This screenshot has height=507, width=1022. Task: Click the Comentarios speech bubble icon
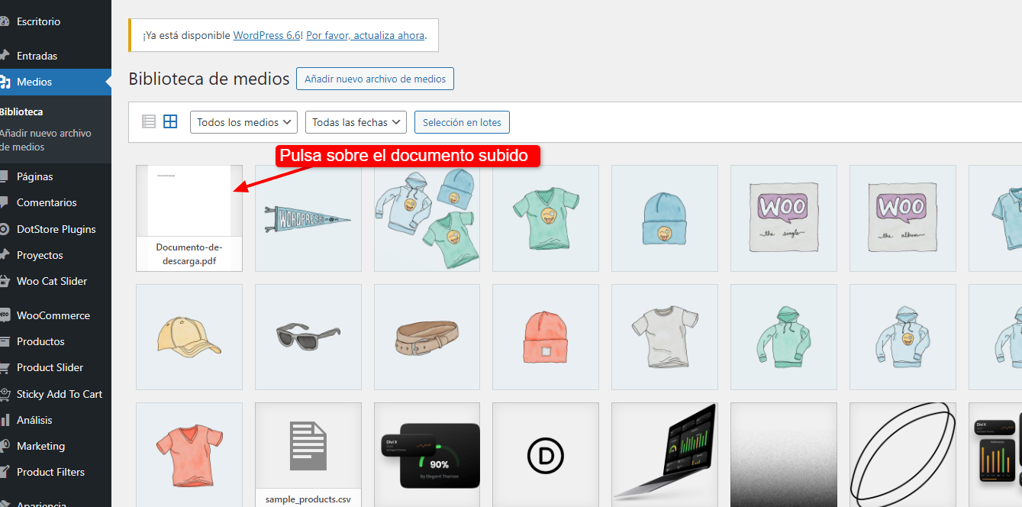(4, 202)
